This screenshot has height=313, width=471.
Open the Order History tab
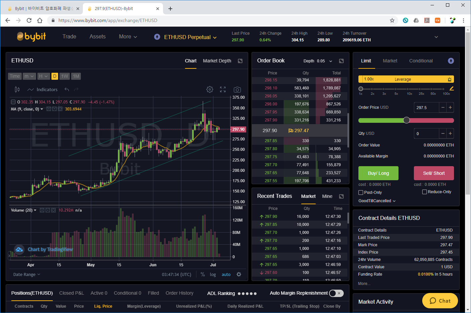179,293
